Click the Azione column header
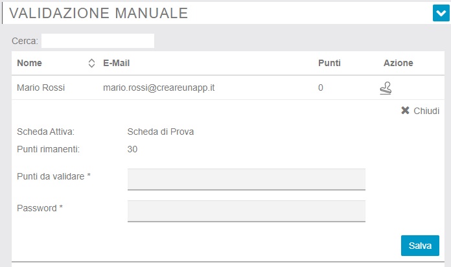 [398, 64]
